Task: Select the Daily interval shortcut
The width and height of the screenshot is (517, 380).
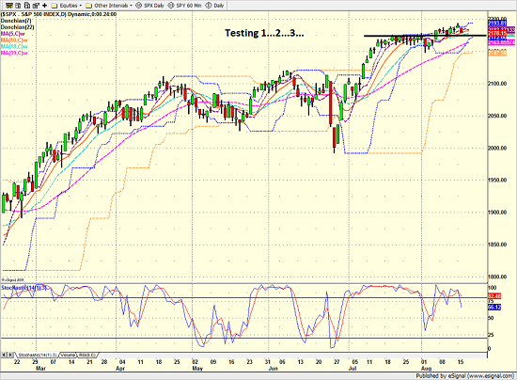Action: (x=214, y=6)
